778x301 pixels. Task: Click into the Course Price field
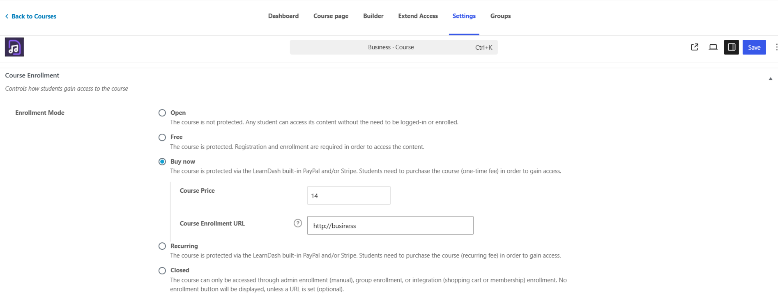tap(349, 196)
